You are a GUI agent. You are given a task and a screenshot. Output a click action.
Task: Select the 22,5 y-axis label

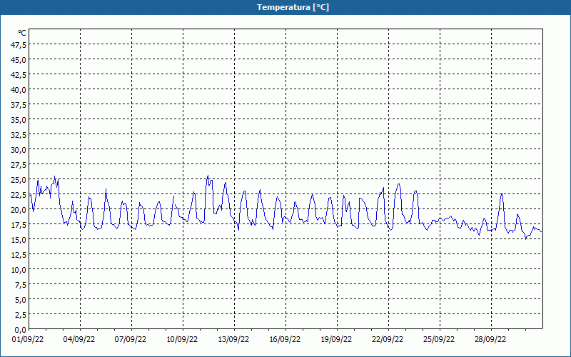(19, 195)
